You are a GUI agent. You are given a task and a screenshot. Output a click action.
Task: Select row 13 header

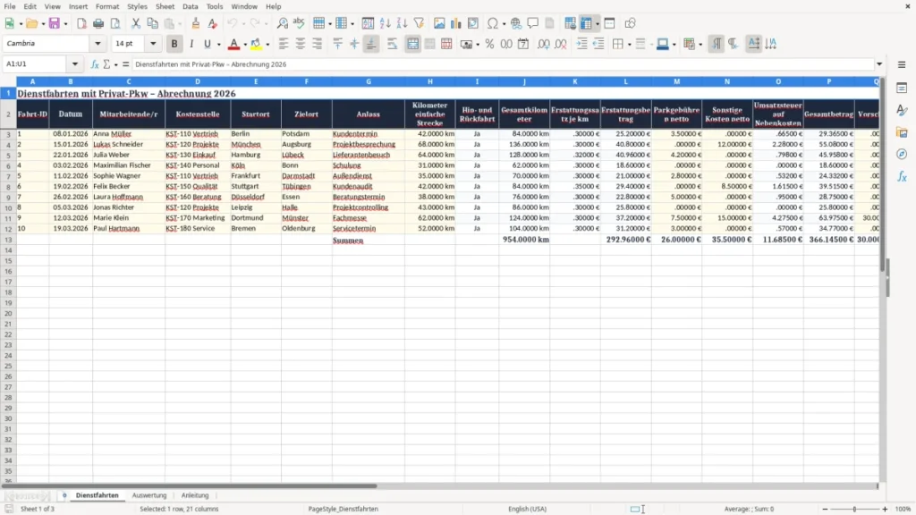coord(8,240)
